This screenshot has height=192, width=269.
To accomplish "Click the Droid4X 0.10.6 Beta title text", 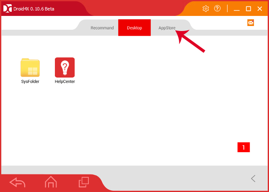I will point(34,9).
